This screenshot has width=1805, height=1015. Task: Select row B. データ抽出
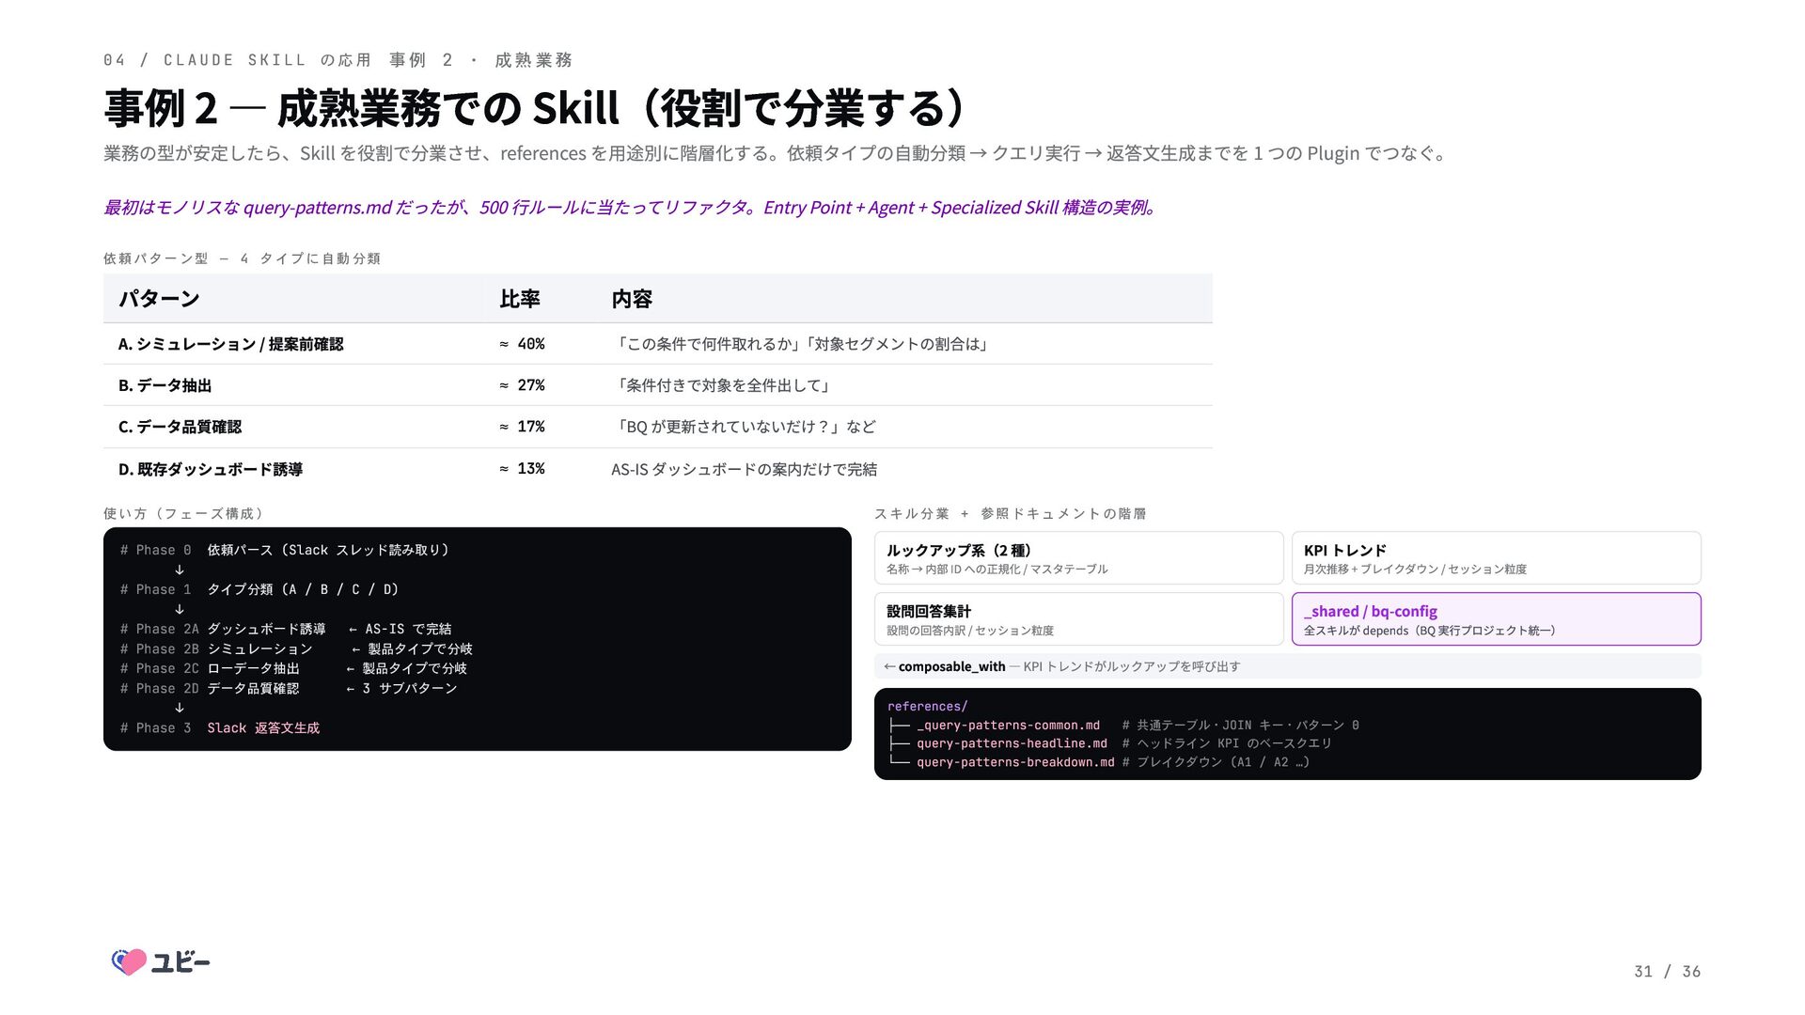(657, 385)
